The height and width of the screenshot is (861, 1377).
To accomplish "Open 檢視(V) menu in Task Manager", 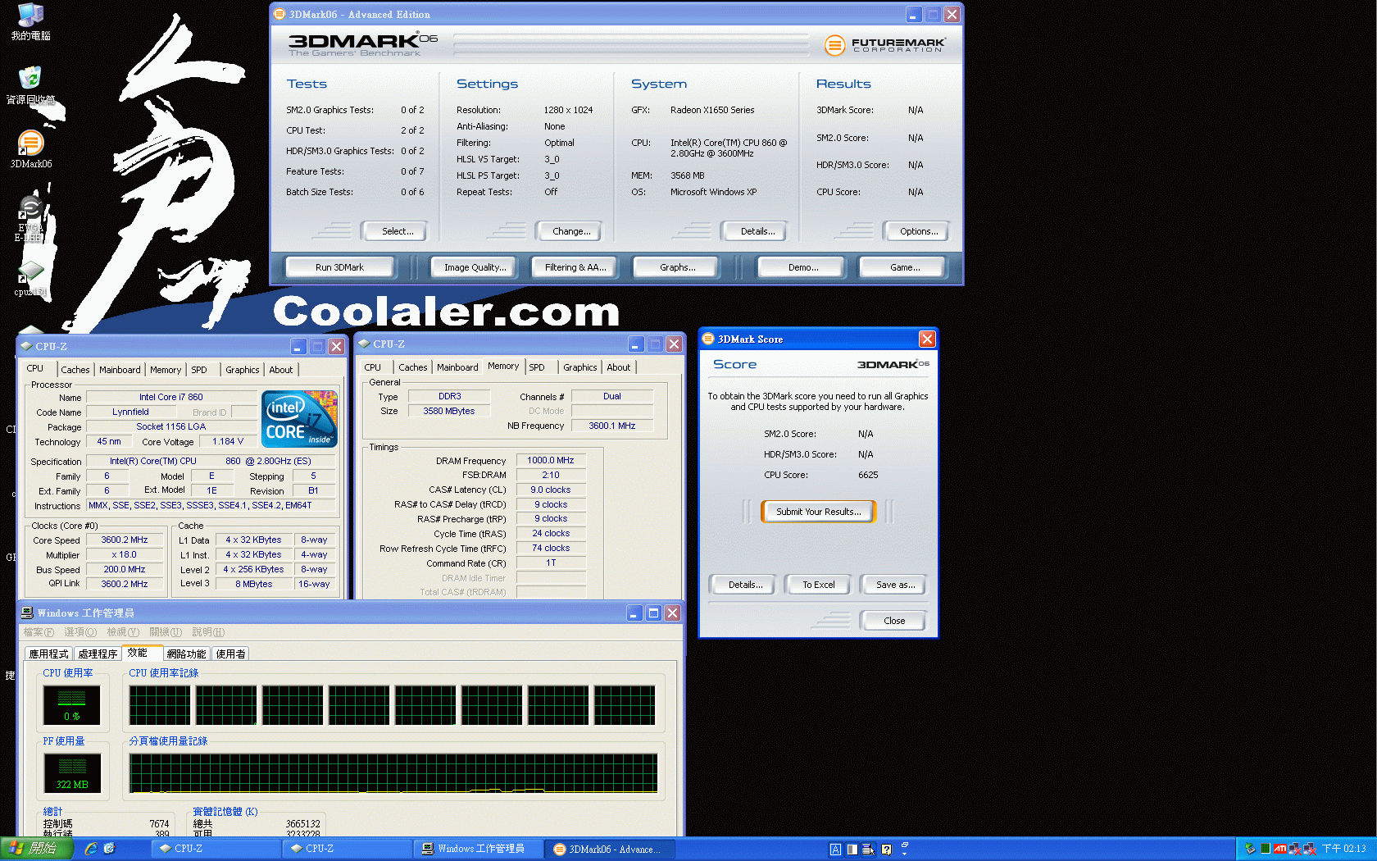I will (123, 632).
